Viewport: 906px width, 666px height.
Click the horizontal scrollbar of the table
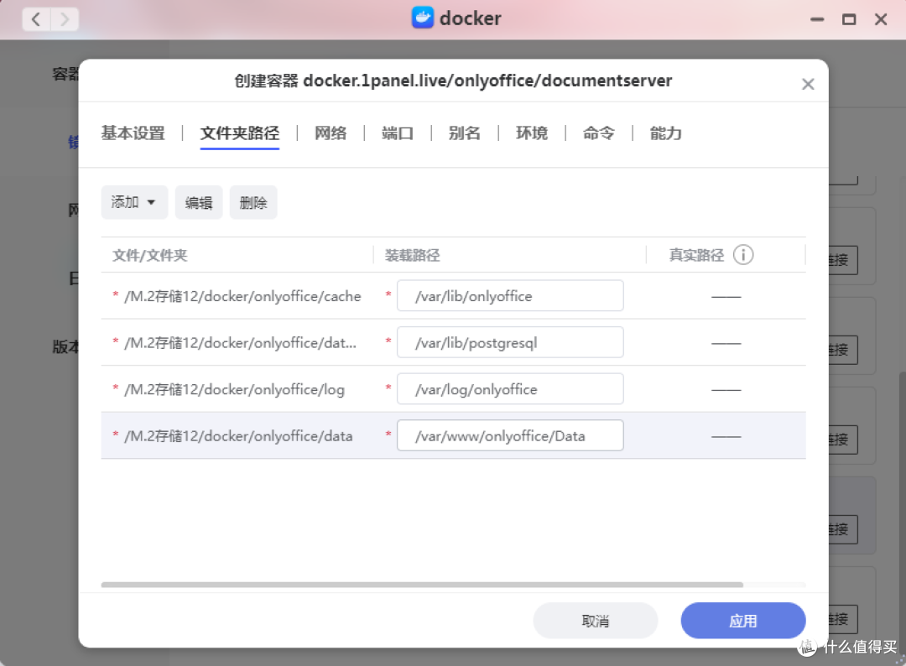pyautogui.click(x=422, y=585)
